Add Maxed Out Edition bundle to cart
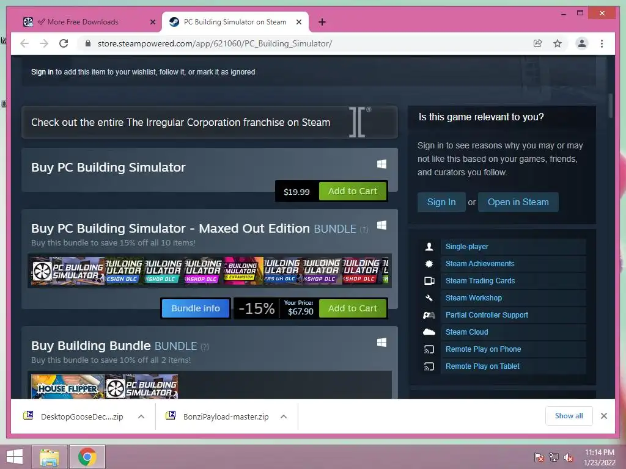This screenshot has height=469, width=626. tap(353, 308)
